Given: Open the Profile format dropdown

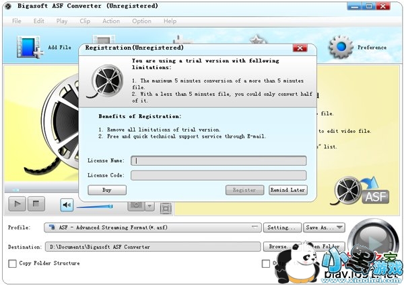Looking at the screenshot, I should (x=153, y=228).
